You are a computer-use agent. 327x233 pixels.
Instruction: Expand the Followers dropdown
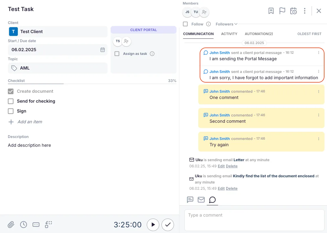click(x=226, y=24)
